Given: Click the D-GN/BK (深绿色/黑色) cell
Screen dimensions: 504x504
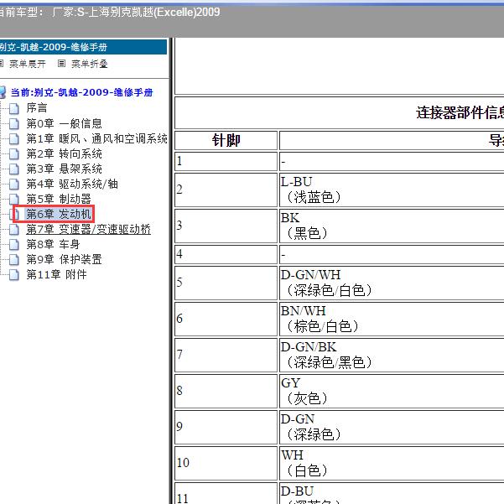Looking at the screenshot, I should coord(392,356).
